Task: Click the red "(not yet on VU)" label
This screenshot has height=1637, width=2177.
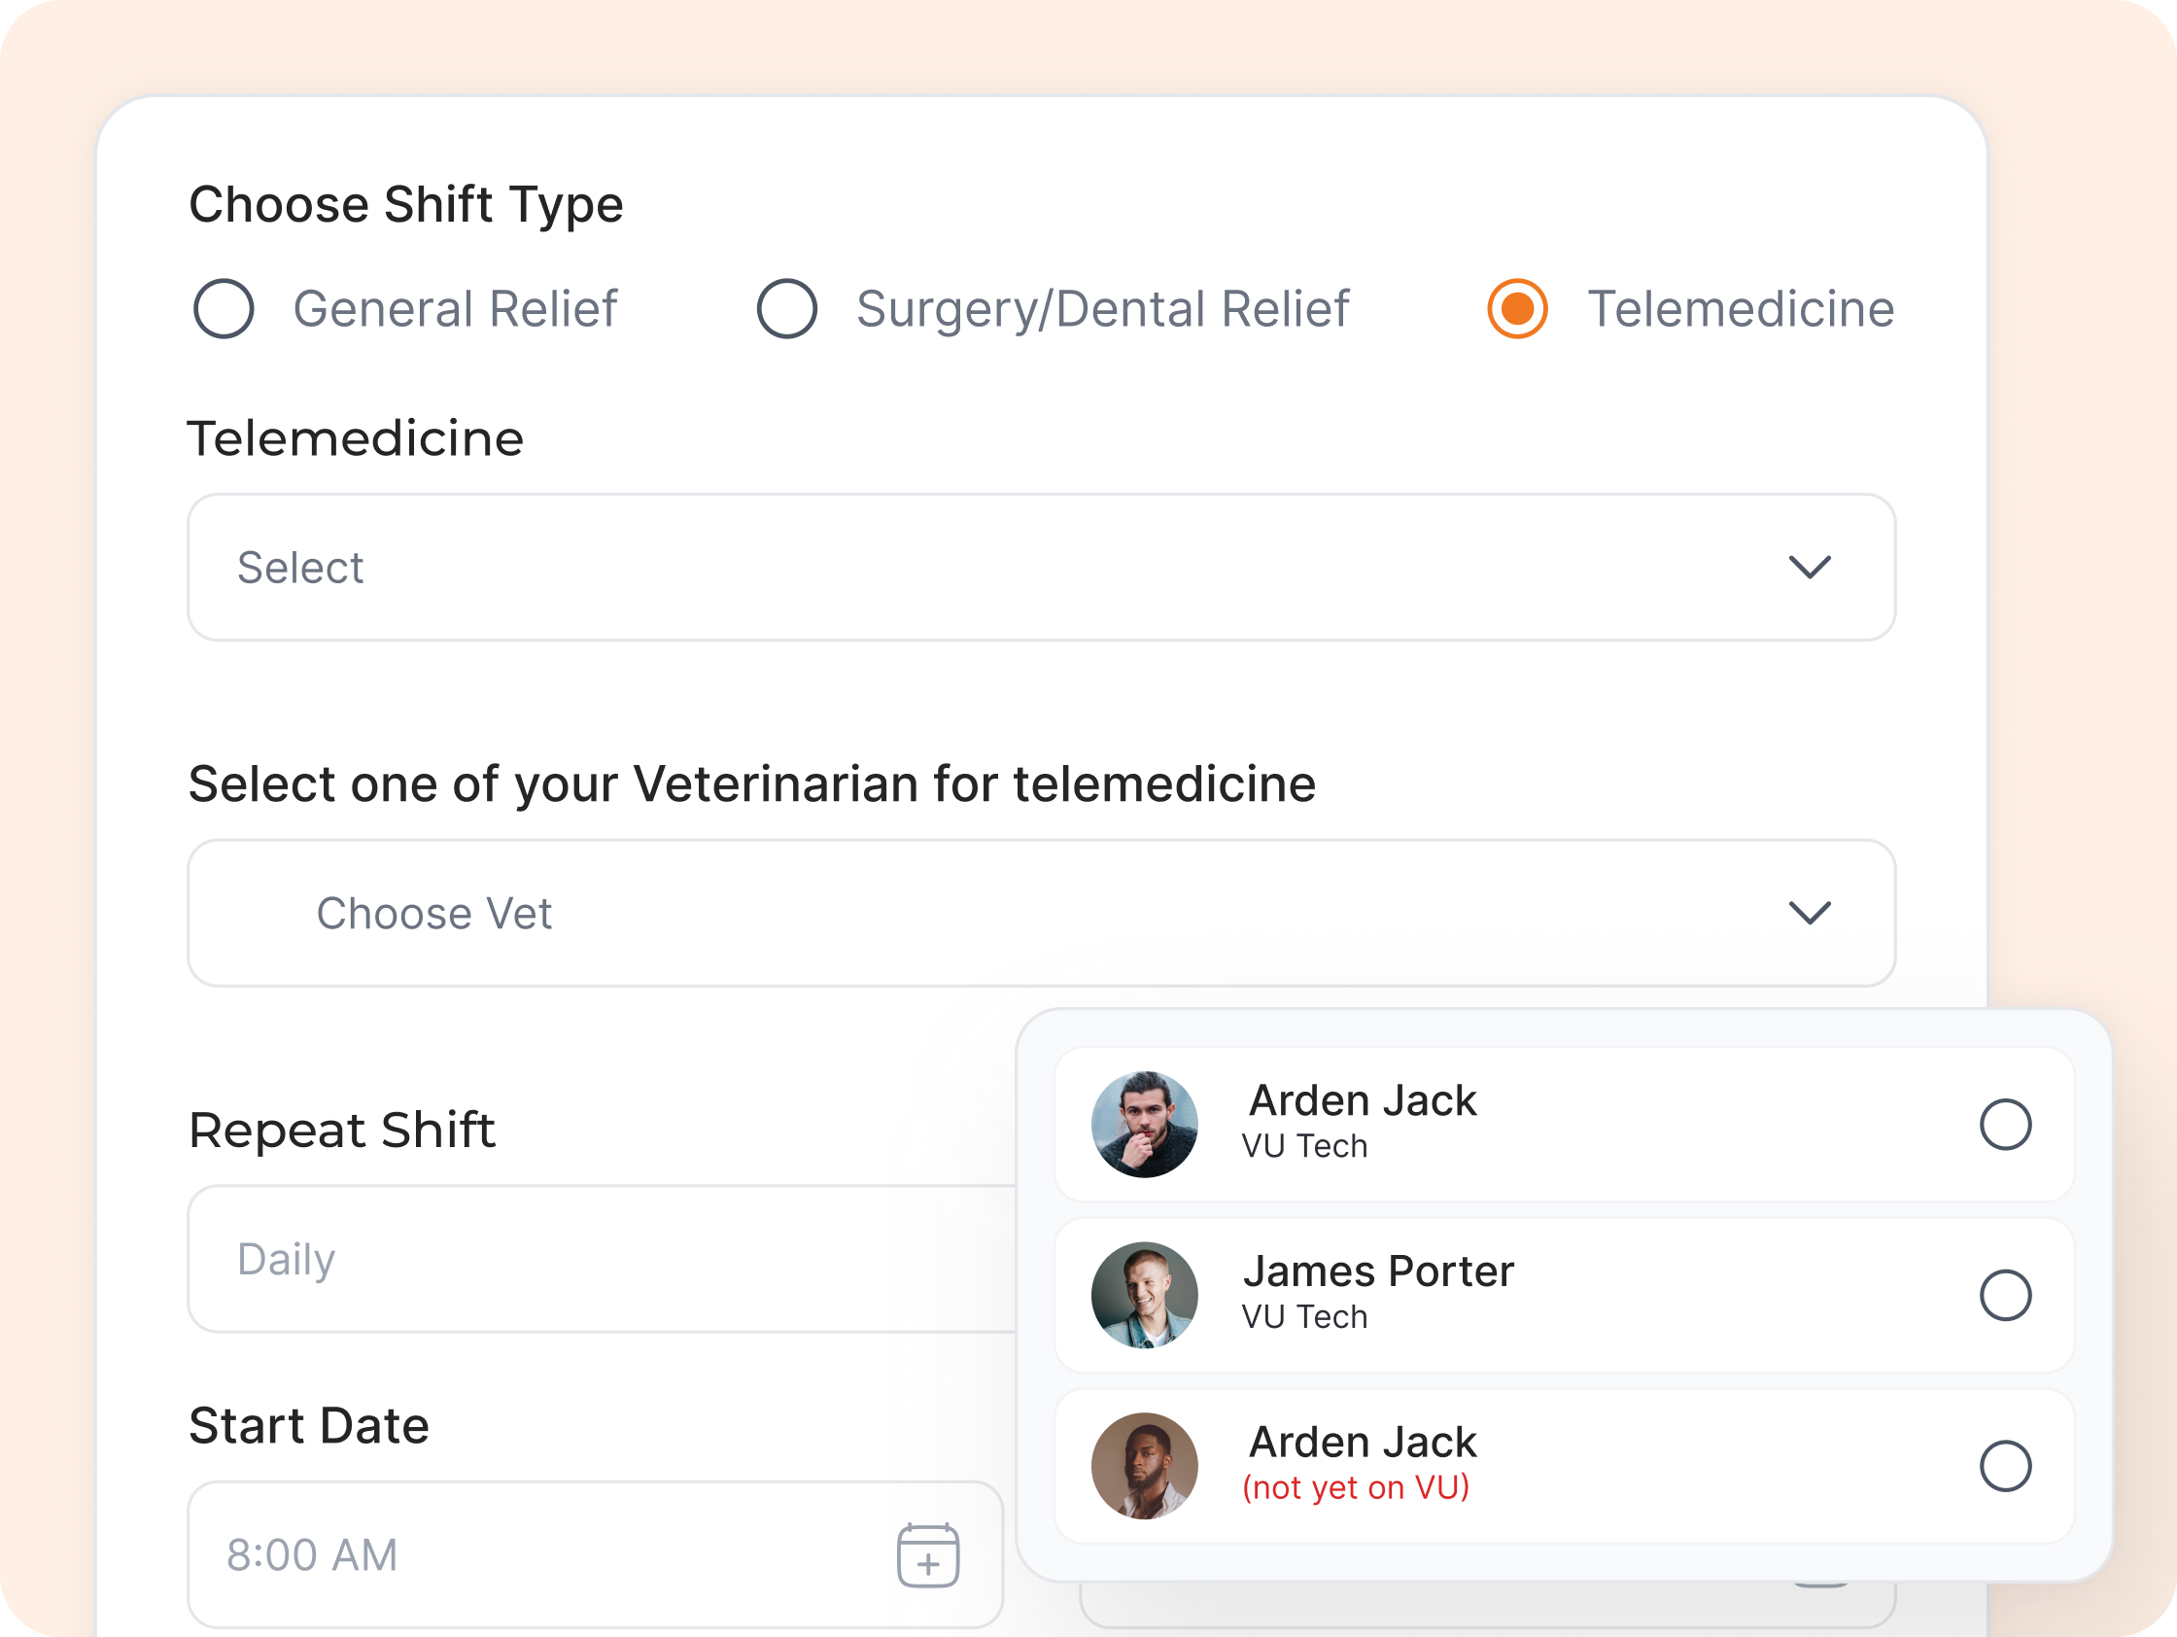Action: [1355, 1487]
